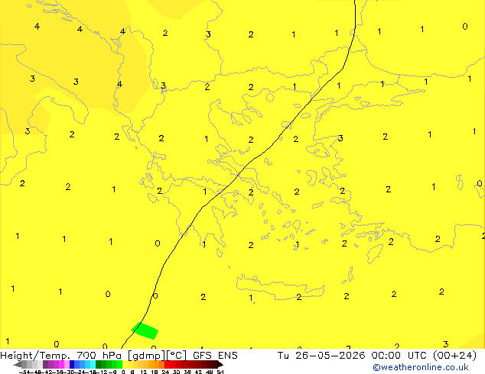Click the gray left arrow end of legend
Image resolution: width=485 pixels, height=374 pixels.
tap(18, 364)
